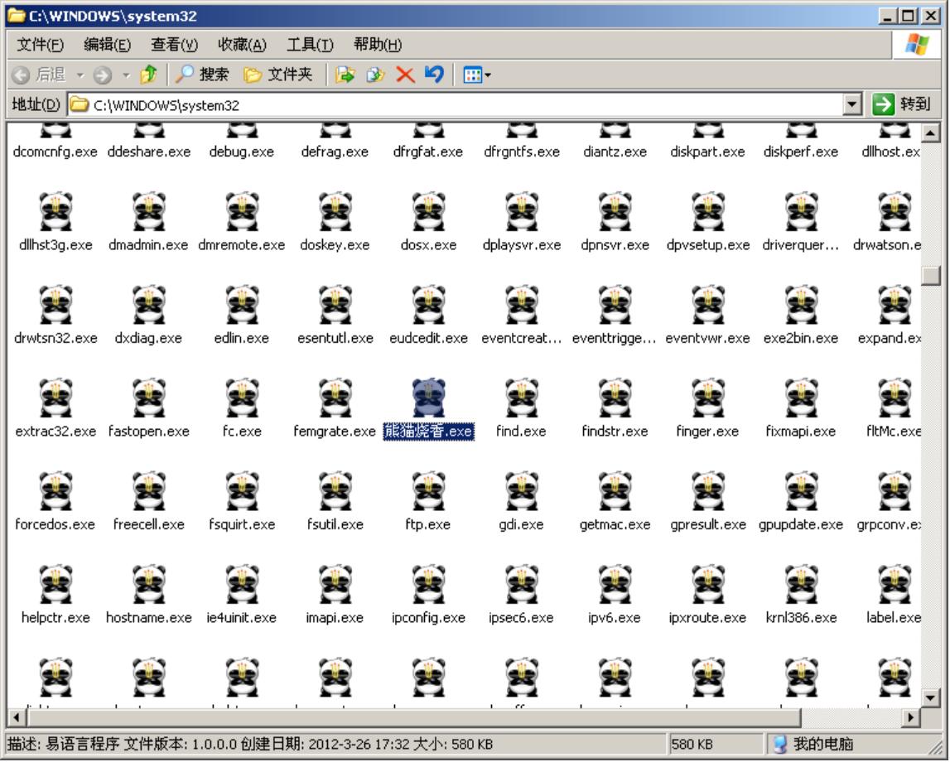Select the freecell.exe panda icon

pos(149,491)
